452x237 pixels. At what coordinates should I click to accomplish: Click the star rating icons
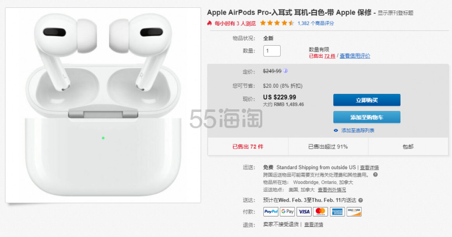tap(277, 23)
